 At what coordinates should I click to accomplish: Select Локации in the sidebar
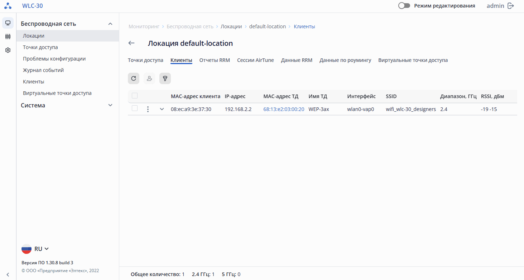(x=68, y=36)
